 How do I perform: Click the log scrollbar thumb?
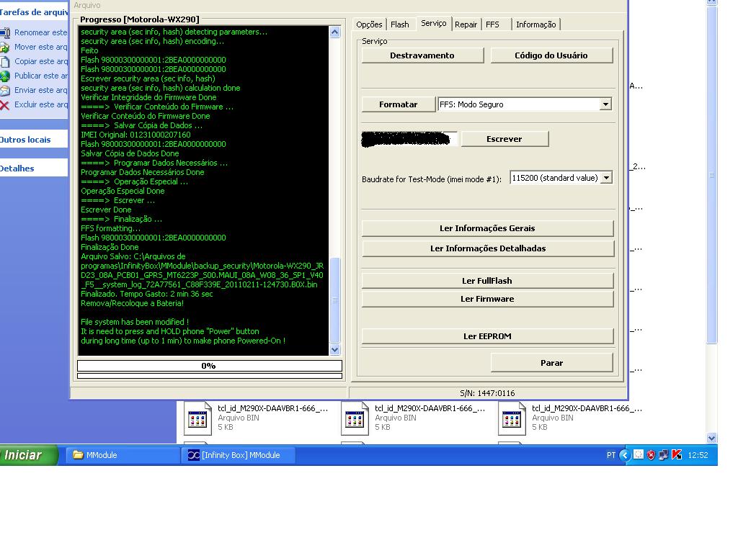334,300
